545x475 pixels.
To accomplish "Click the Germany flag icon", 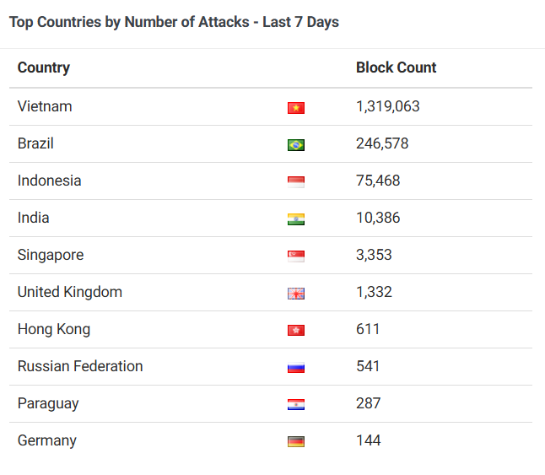I will 295,441.
